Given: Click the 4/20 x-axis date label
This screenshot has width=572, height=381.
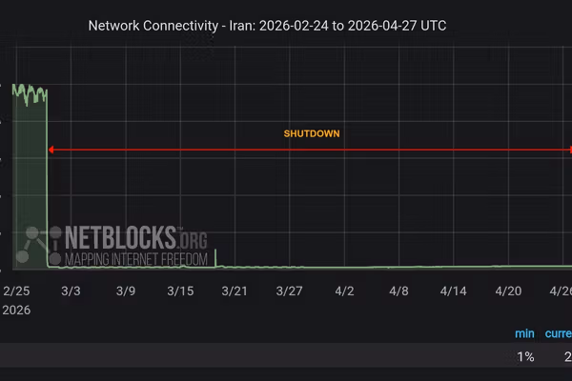Looking at the screenshot, I should (x=510, y=291).
